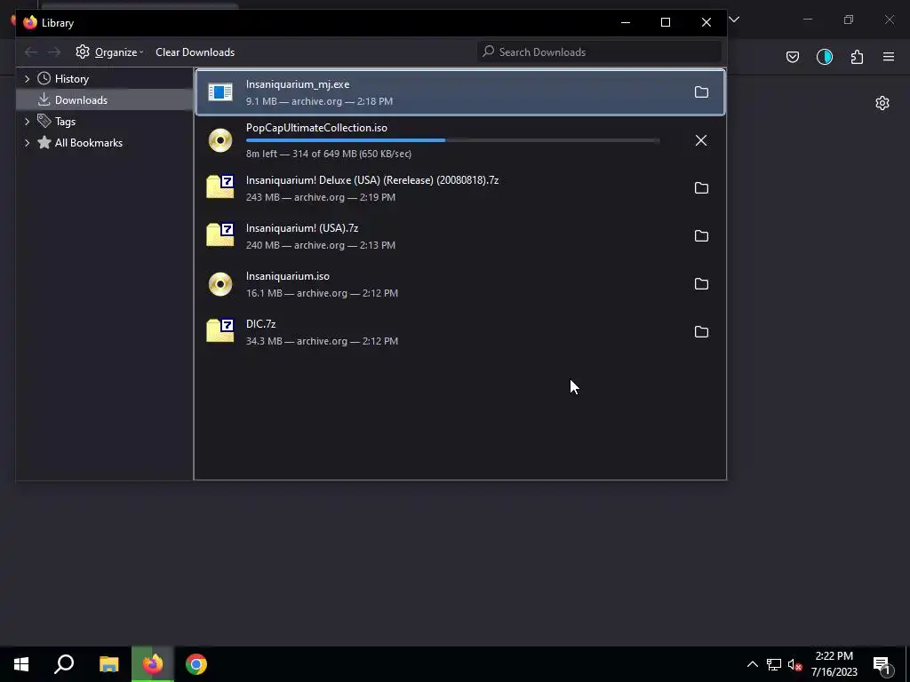The height and width of the screenshot is (682, 910).
Task: Expand the Tags tree node
Action: point(27,122)
